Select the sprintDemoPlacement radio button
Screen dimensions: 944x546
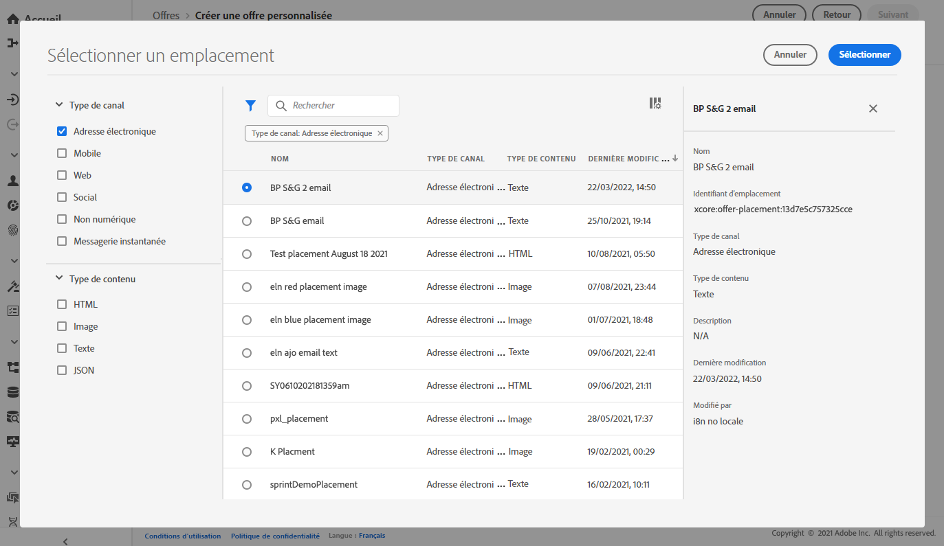247,485
